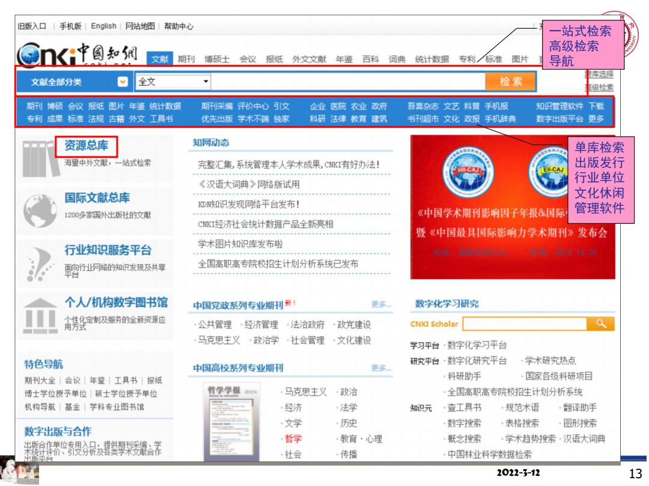
Task: Open the 国际文献总库 heading link
Action: click(x=97, y=197)
